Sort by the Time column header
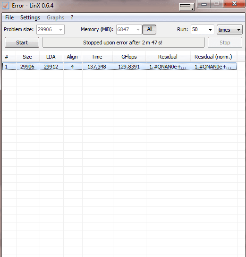246x257 pixels. click(x=97, y=57)
